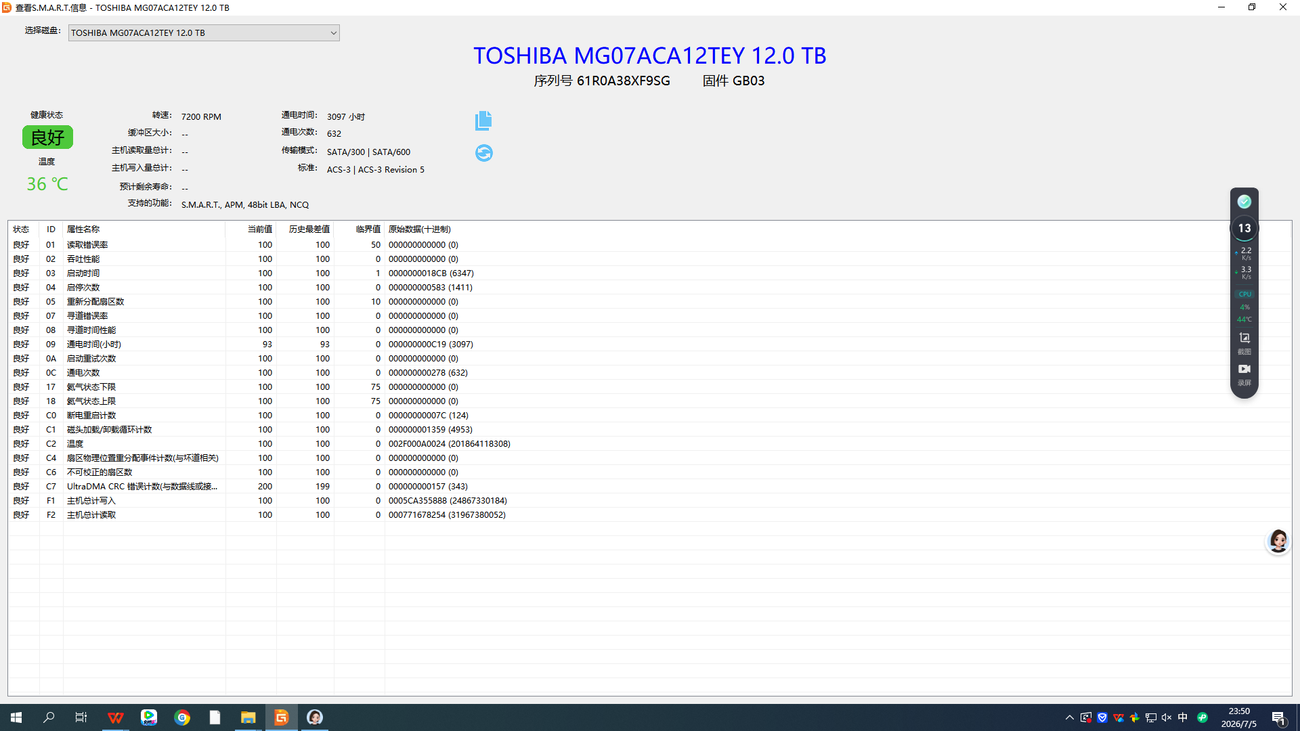This screenshot has width=1300, height=731.
Task: Select the 启动重试次数 attribute row
Action: (x=650, y=359)
